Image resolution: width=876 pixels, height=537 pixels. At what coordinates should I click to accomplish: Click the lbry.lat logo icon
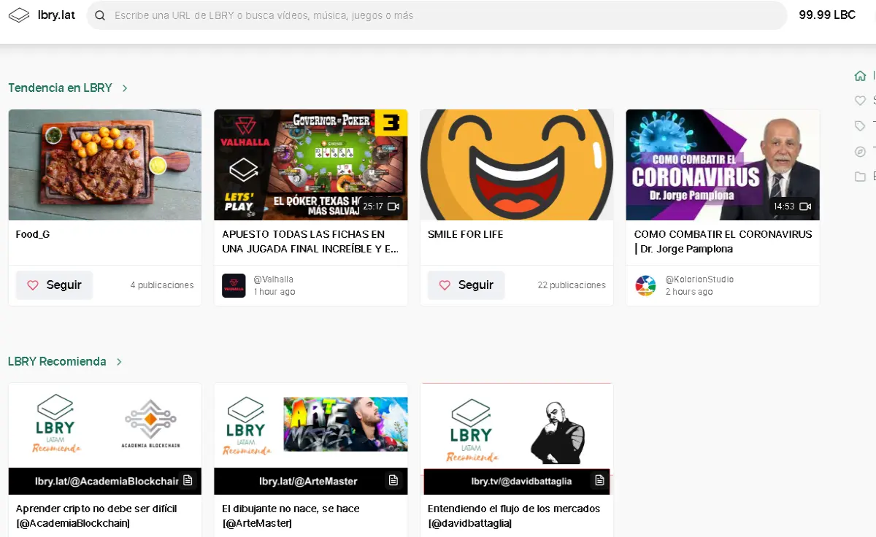pyautogui.click(x=19, y=15)
